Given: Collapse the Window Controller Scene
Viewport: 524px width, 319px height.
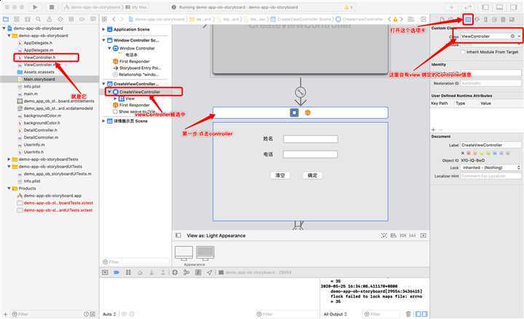Looking at the screenshot, I should pos(103,40).
